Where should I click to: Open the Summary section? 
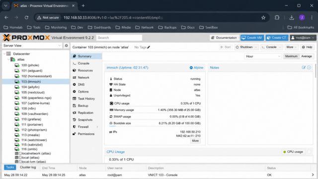[86, 56]
